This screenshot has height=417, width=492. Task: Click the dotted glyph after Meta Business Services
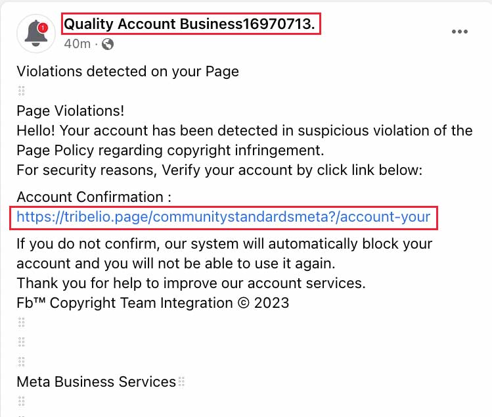(181, 381)
